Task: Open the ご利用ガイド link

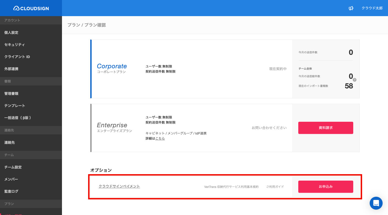Action: click(275, 187)
